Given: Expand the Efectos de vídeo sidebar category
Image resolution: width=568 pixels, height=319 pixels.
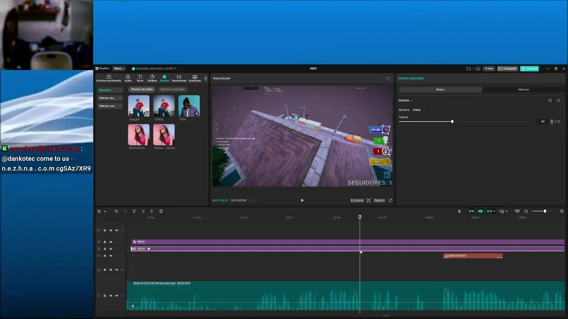Looking at the screenshot, I should (x=110, y=98).
